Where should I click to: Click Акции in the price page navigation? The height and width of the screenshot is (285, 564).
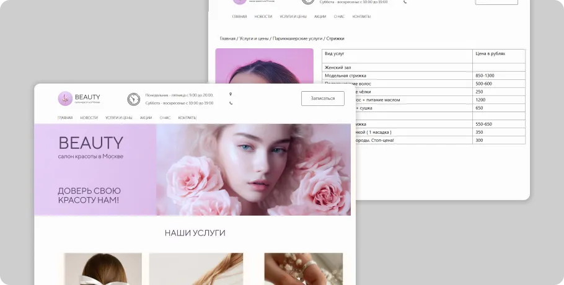(x=320, y=17)
